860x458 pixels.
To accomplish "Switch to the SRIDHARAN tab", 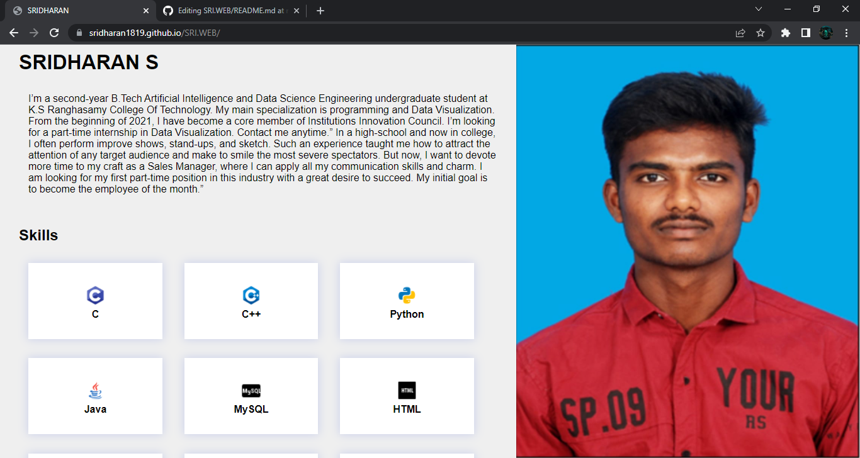I will point(81,11).
